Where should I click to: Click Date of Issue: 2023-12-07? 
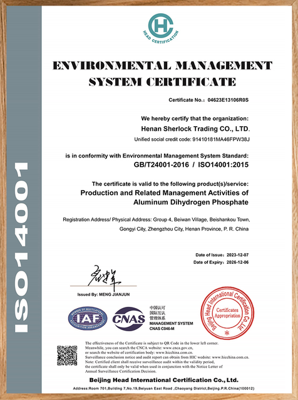tap(222, 255)
